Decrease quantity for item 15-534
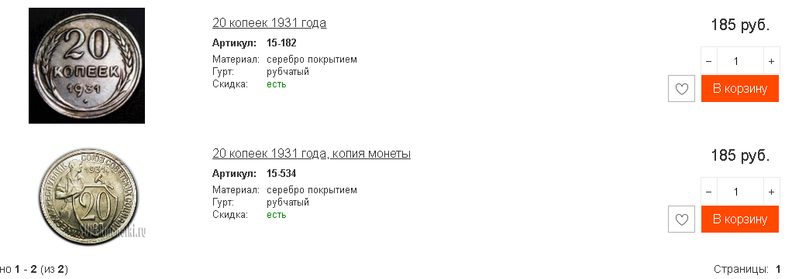This screenshot has height=279, width=792. point(708,192)
